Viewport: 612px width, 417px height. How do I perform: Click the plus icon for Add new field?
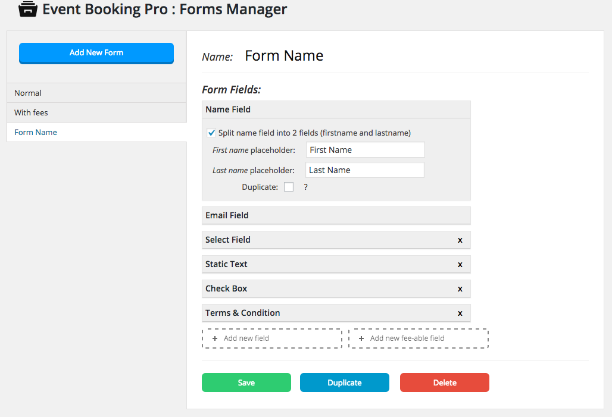(215, 338)
